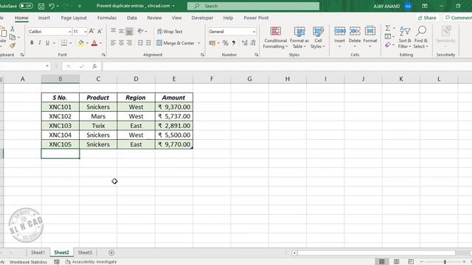Switch to Sheet3 tab
The width and height of the screenshot is (472, 265).
(x=85, y=252)
